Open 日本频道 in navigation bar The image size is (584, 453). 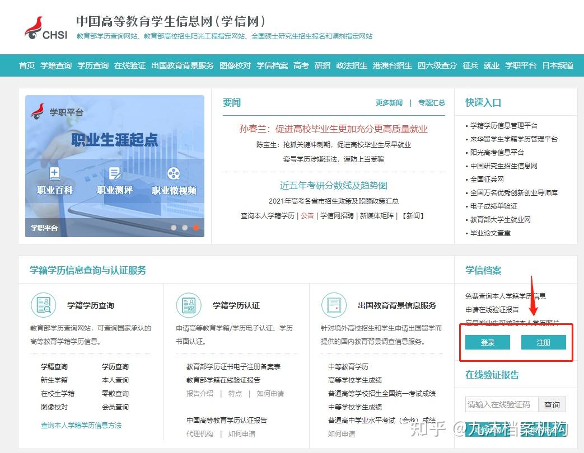pyautogui.click(x=558, y=65)
